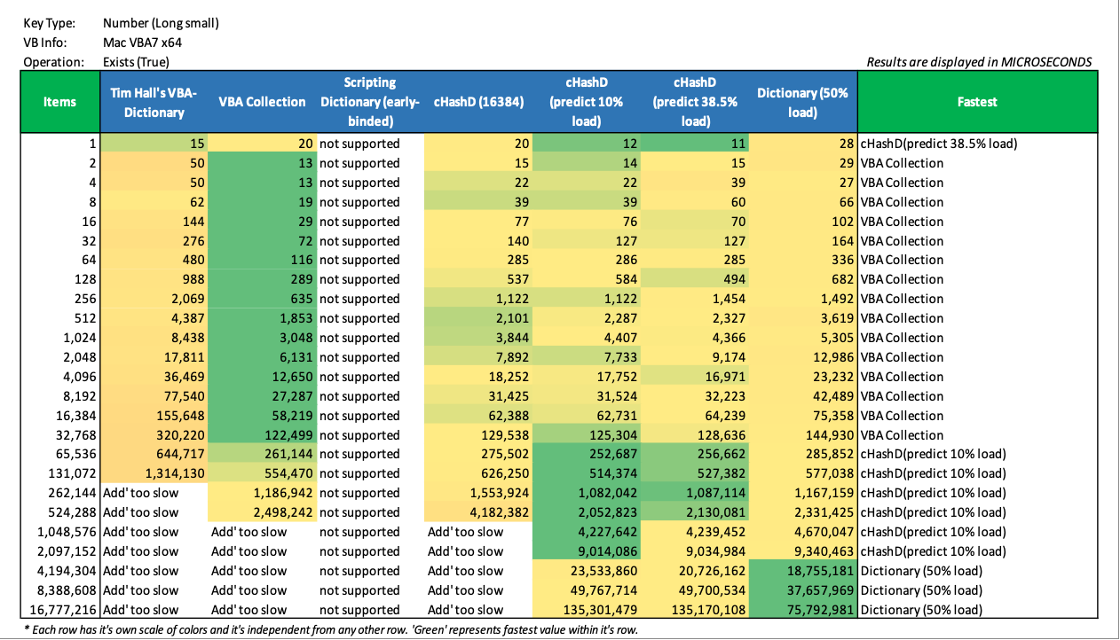Click the "Items" column header

coord(59,102)
